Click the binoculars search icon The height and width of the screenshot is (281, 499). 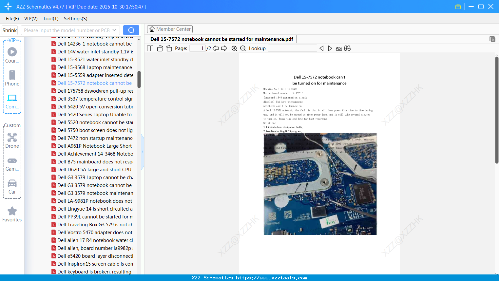347,48
